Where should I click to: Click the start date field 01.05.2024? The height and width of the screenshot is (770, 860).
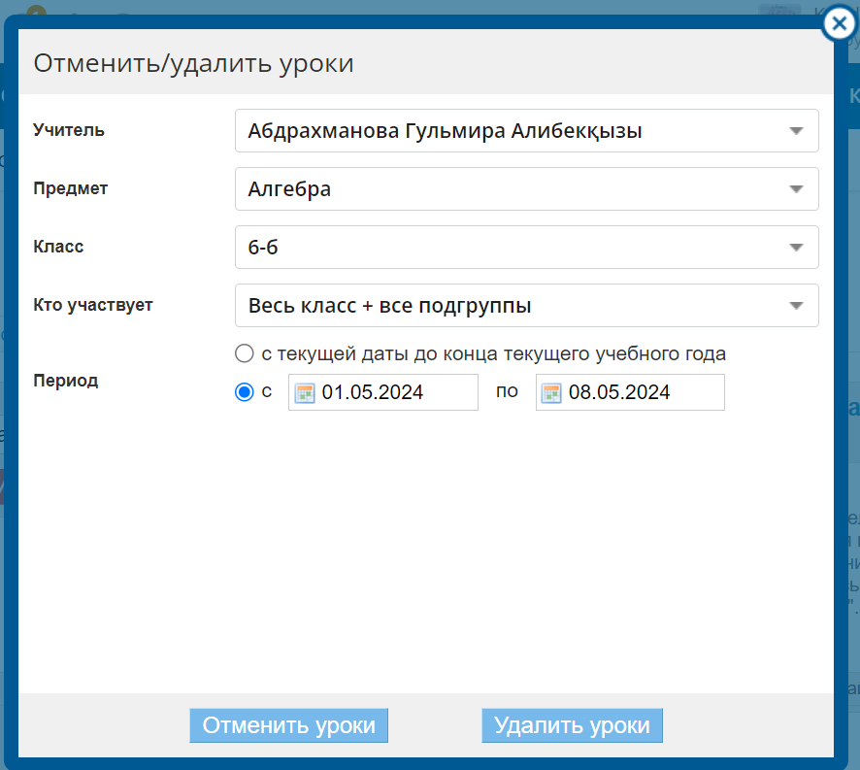[395, 392]
